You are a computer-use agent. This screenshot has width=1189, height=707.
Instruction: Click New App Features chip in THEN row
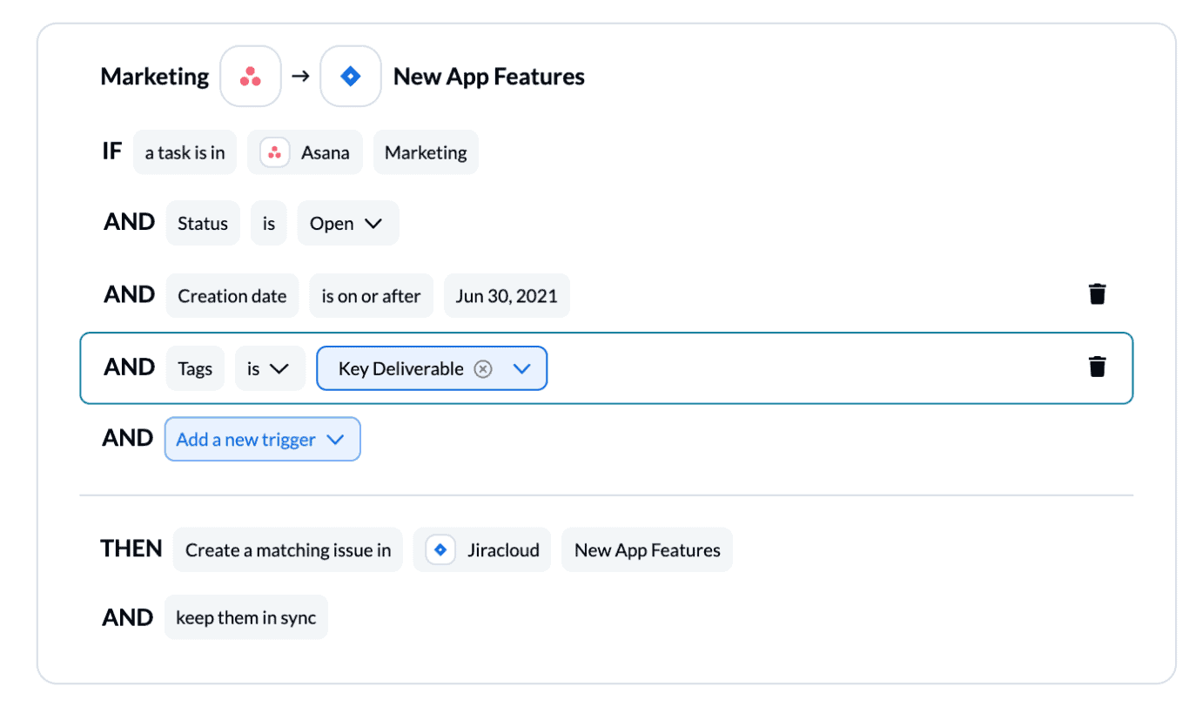(647, 549)
